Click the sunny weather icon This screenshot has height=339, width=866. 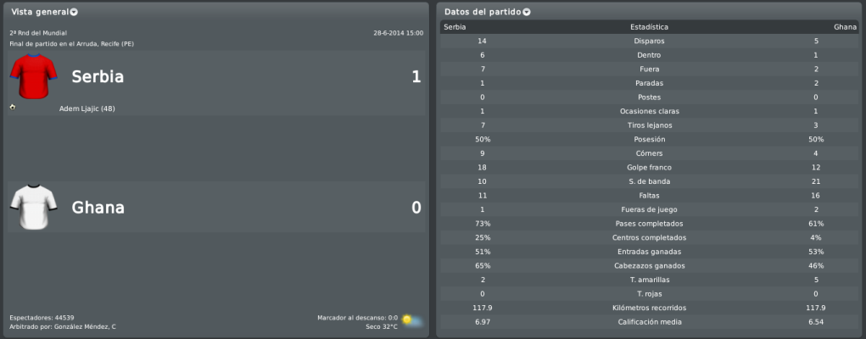(x=412, y=320)
